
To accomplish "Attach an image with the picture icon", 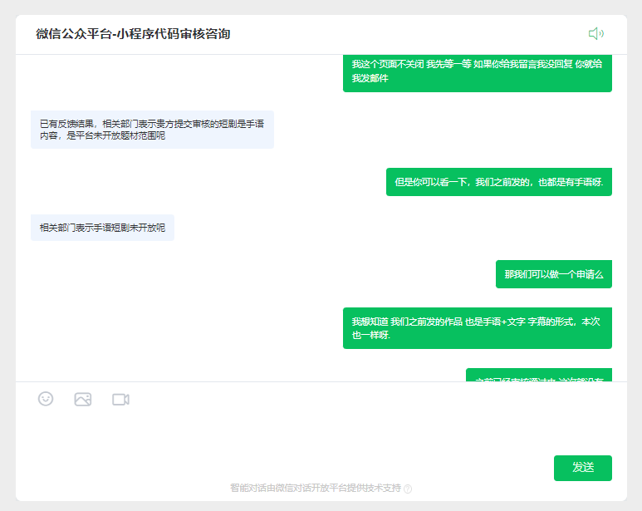I will pyautogui.click(x=83, y=399).
